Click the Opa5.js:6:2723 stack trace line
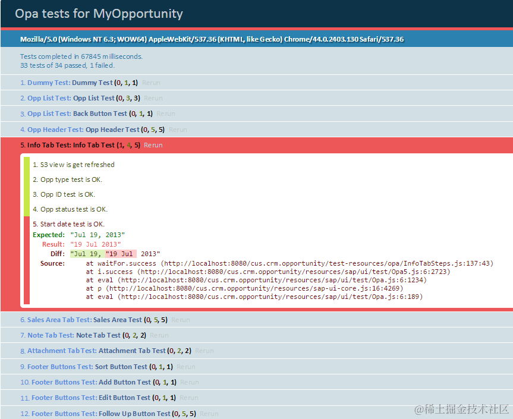The image size is (513, 419). (268, 272)
